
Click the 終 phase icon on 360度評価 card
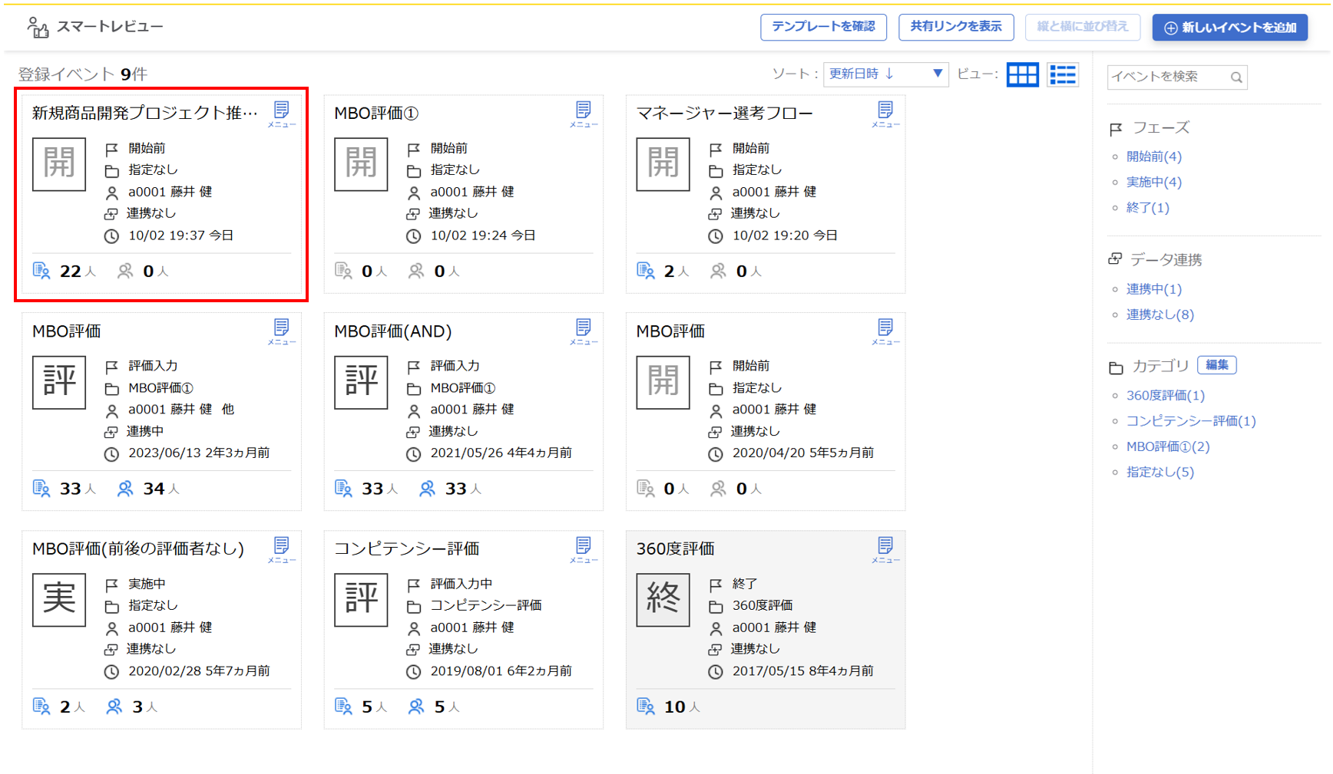(x=663, y=599)
